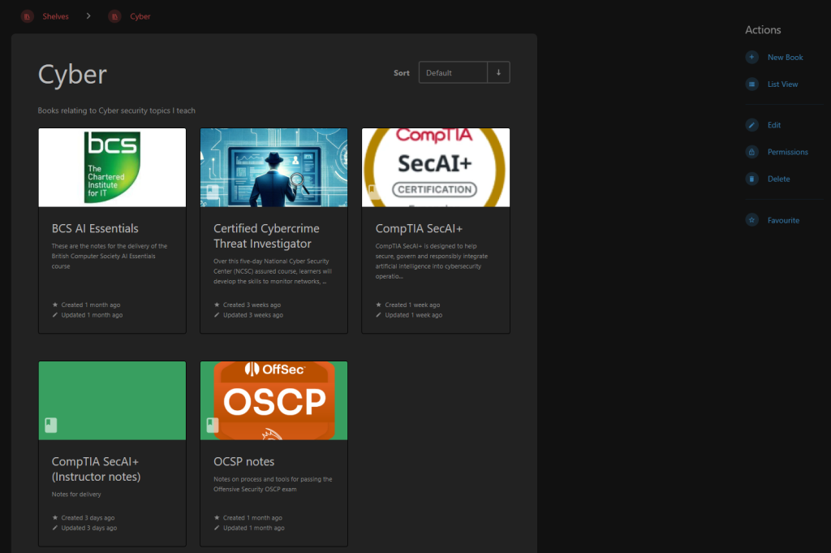This screenshot has width=831, height=553.
Task: Open the Shelves breadcrumb link
Action: pos(55,16)
